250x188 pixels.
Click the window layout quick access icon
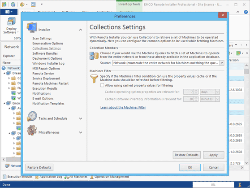33,4
